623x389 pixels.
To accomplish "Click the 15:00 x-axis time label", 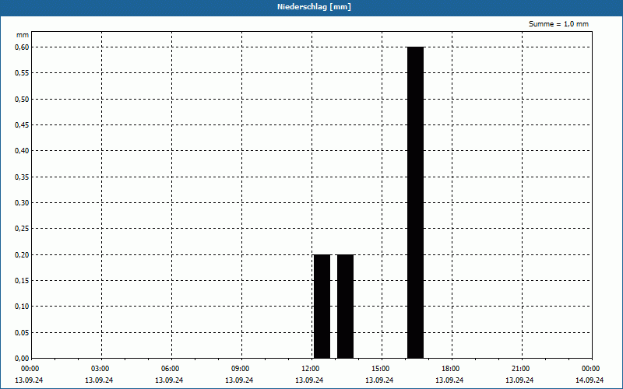I will click(382, 369).
